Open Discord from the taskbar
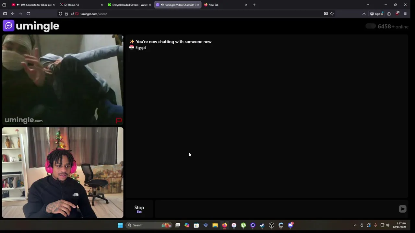The height and width of the screenshot is (233, 415). (x=290, y=225)
